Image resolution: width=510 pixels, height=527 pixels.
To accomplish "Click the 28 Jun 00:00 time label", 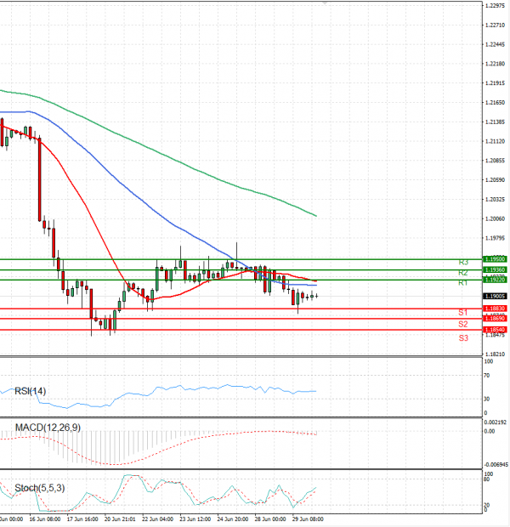I will 270,519.
